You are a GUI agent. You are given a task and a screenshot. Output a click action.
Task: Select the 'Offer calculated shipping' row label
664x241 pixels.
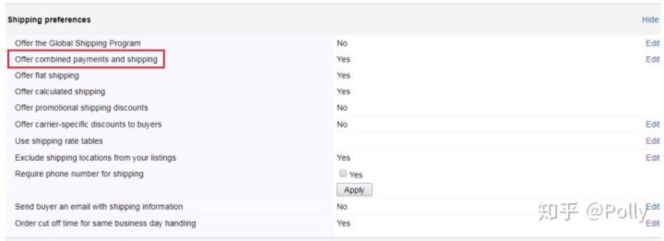(60, 92)
